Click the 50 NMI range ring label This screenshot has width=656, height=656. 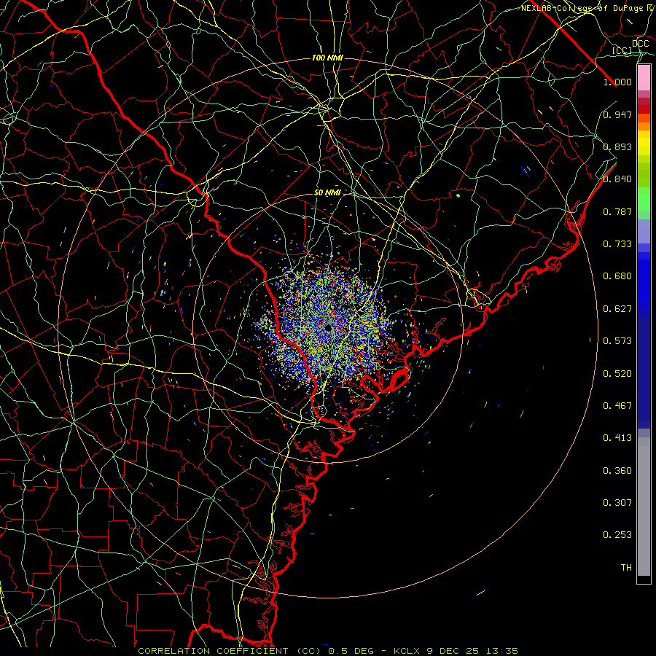click(x=327, y=193)
